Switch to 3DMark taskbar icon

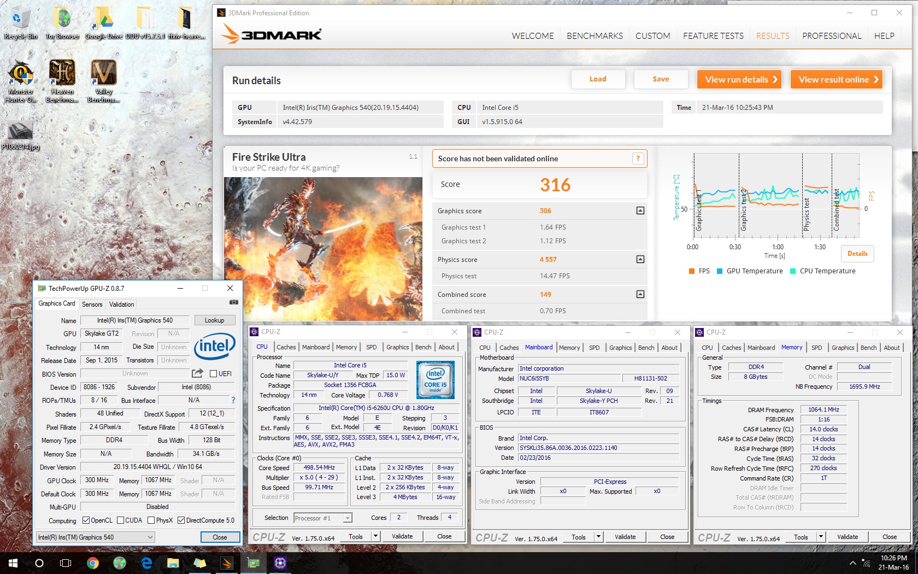[227, 563]
